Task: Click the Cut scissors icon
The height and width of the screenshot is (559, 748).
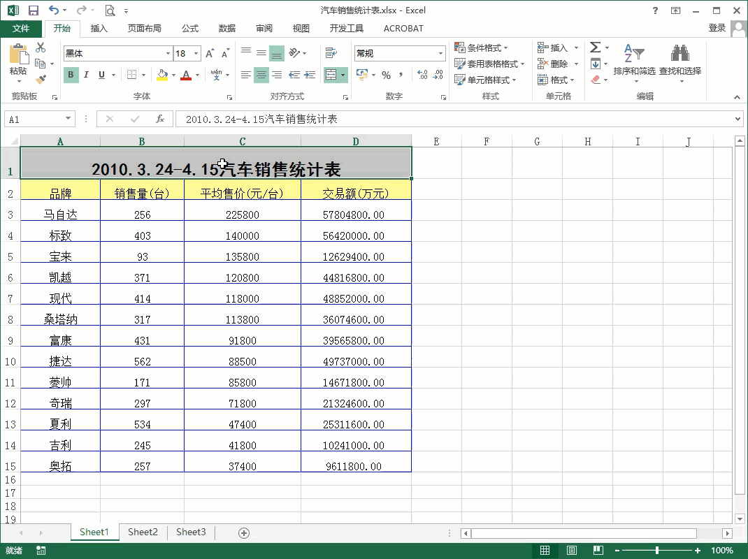Action: (x=41, y=48)
